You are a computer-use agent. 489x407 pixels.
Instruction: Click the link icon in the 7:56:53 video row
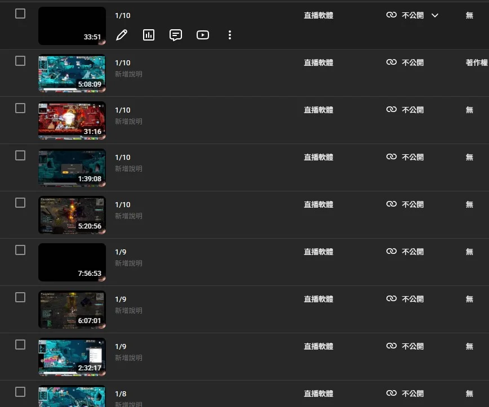392,252
